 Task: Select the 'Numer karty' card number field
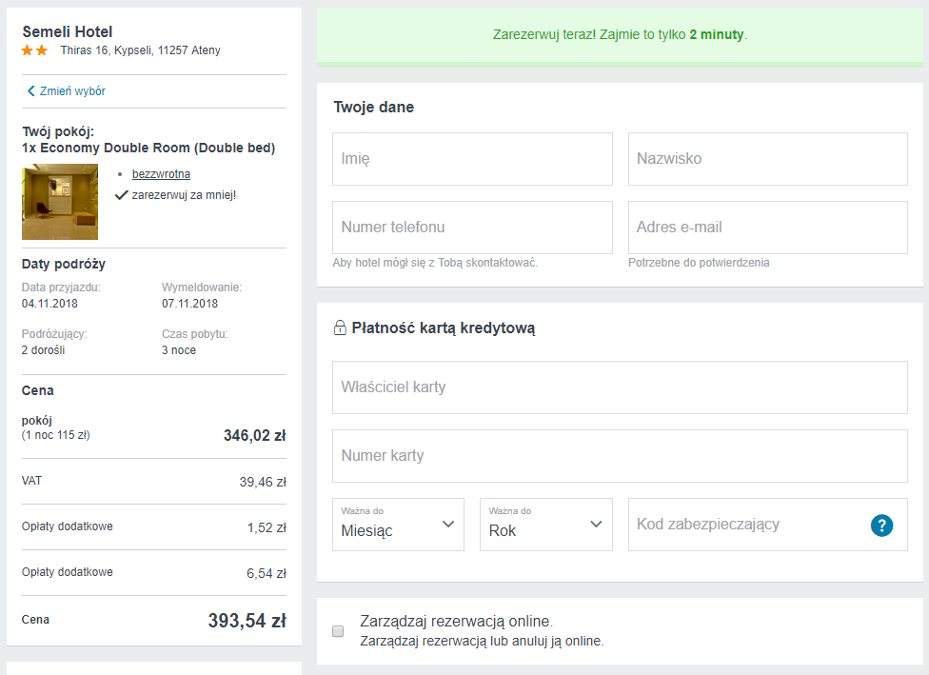point(620,456)
